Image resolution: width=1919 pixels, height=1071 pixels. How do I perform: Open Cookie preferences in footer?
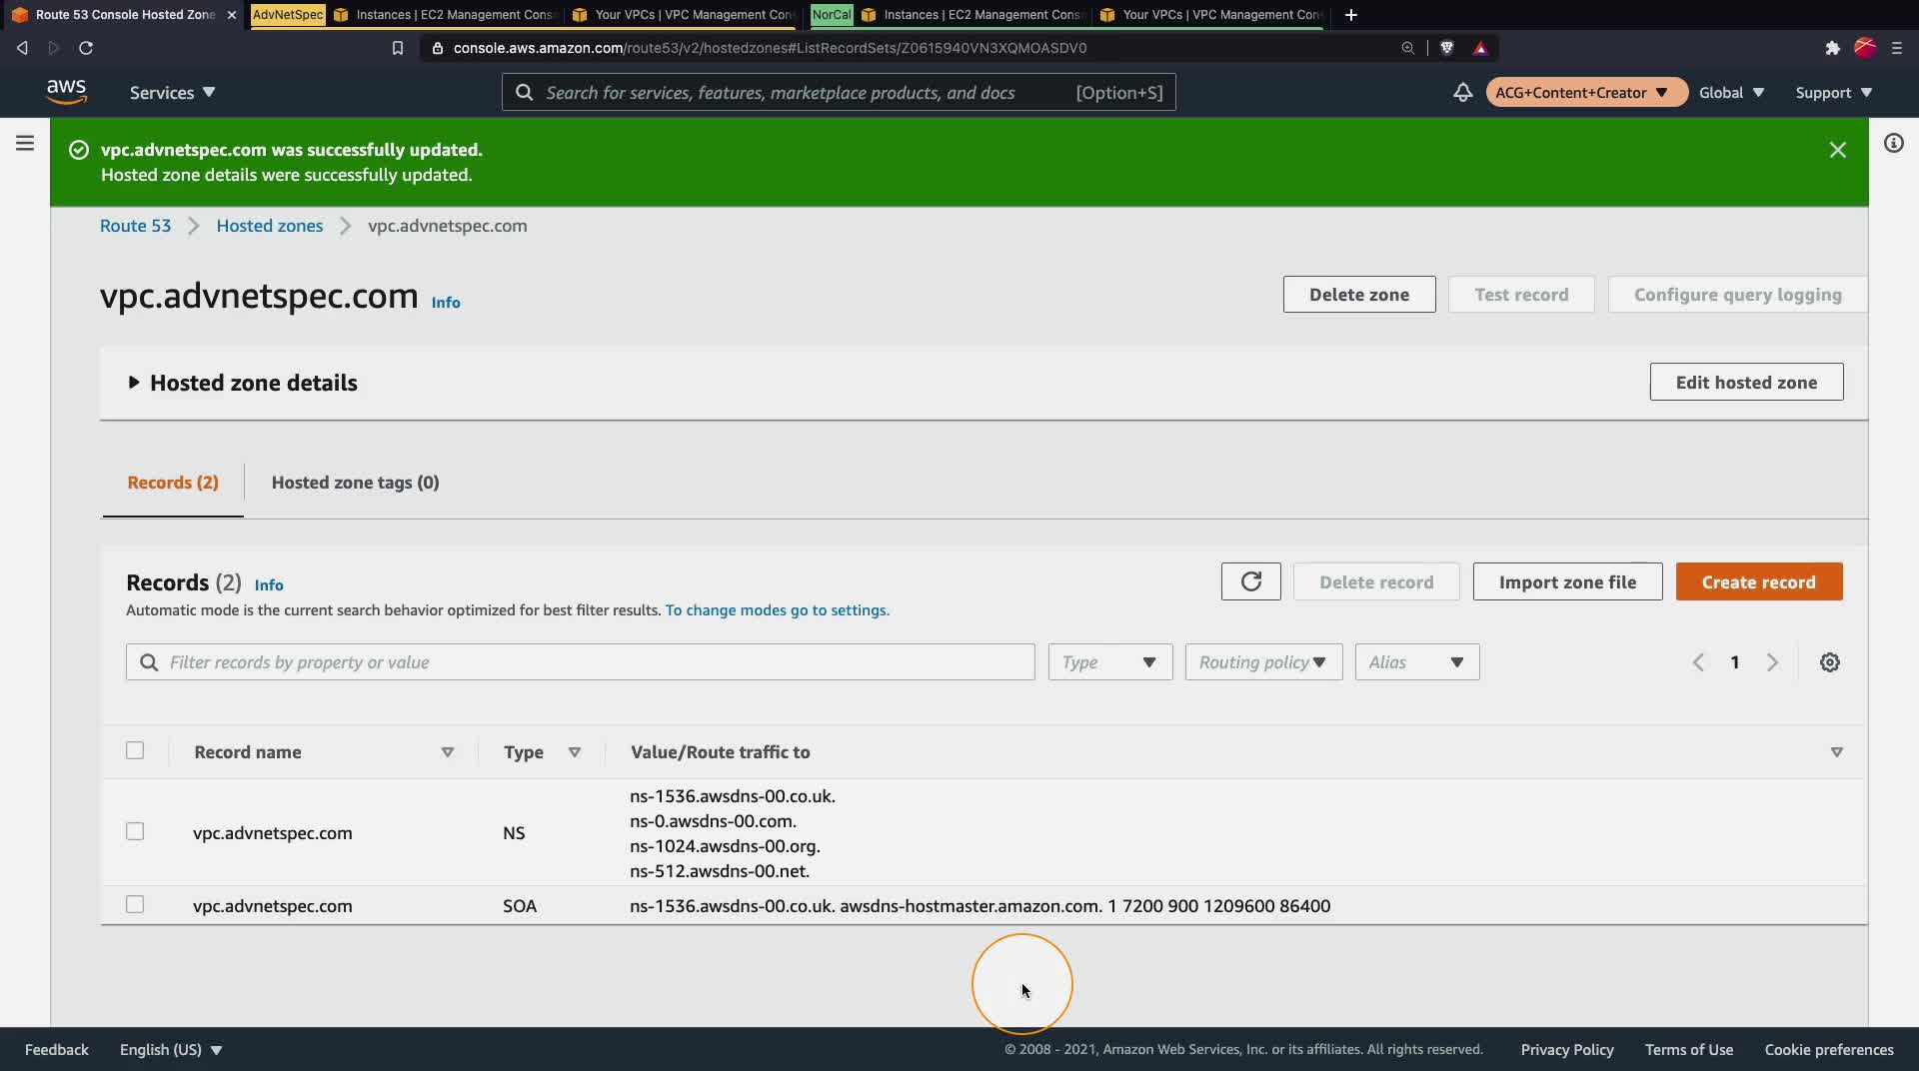pyautogui.click(x=1828, y=1050)
